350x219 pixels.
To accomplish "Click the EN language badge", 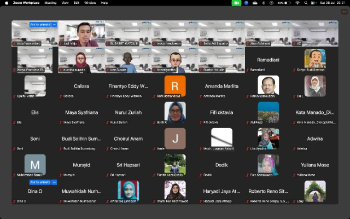I will click(345, 11).
